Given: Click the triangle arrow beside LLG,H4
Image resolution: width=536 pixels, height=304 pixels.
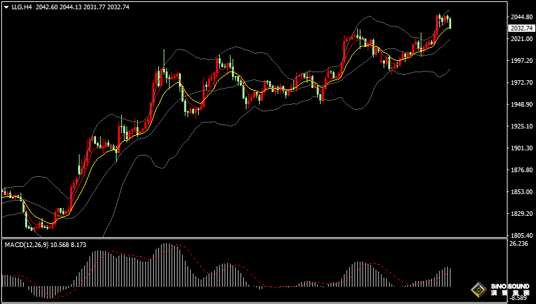Looking at the screenshot, I should coord(5,7).
